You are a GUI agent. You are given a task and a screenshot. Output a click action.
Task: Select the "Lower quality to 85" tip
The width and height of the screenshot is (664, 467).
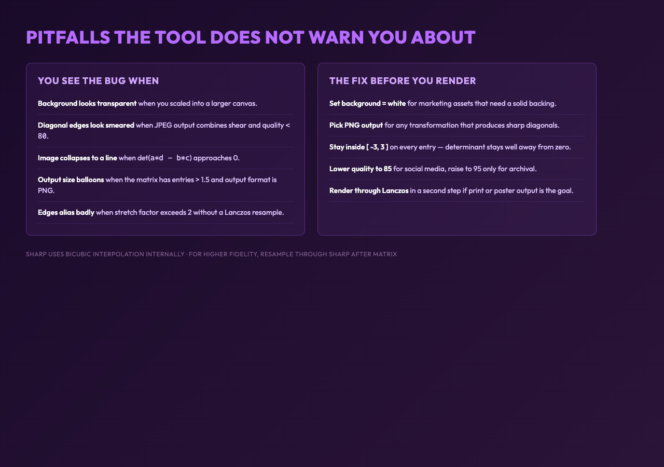[x=457, y=169]
